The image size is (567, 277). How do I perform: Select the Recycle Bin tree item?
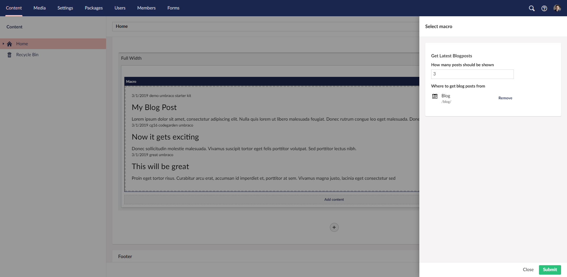[x=27, y=54]
